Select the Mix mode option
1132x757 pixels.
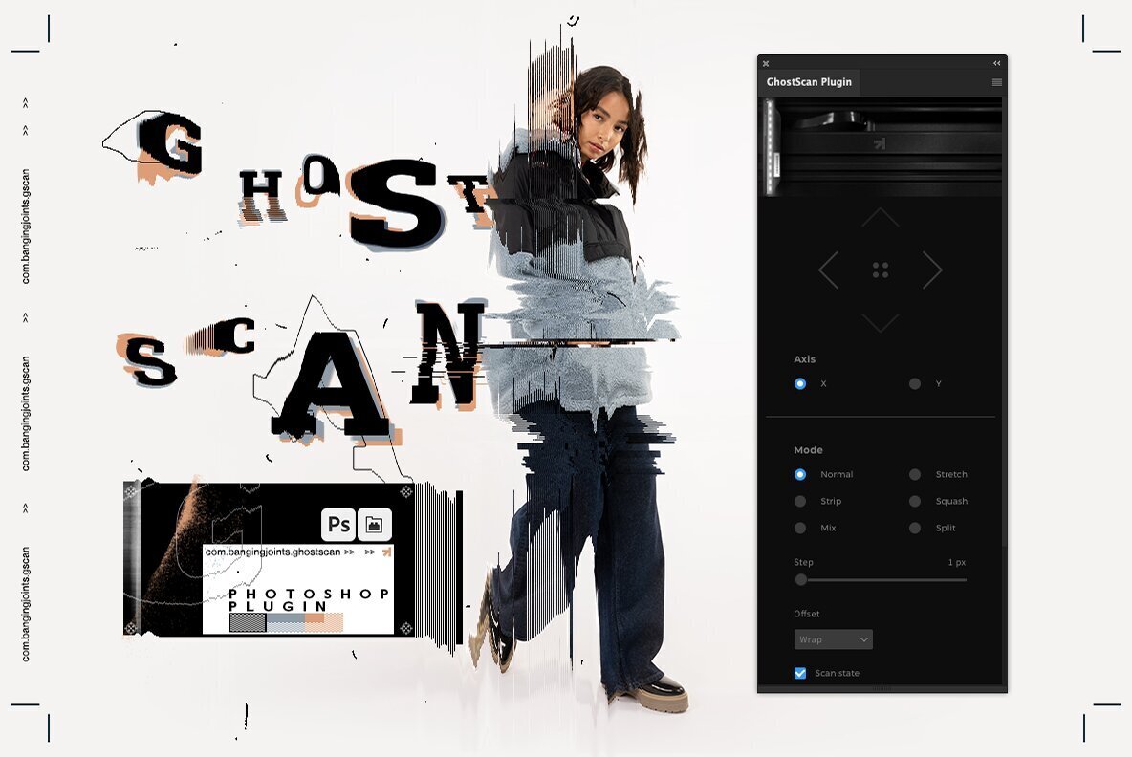800,528
